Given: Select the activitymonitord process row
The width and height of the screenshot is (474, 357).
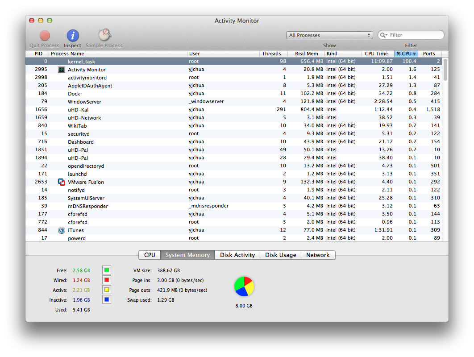Looking at the screenshot, I should 234,78.
